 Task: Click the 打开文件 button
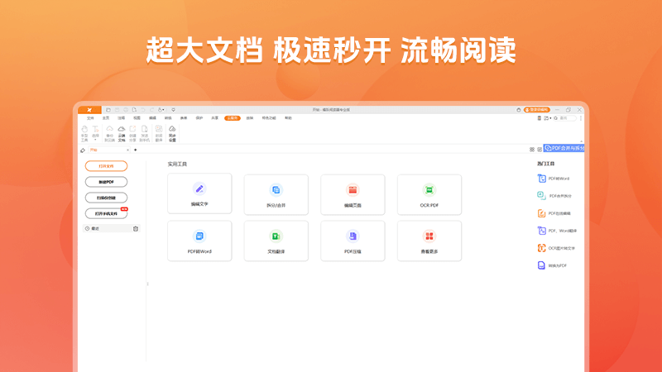[x=106, y=166]
